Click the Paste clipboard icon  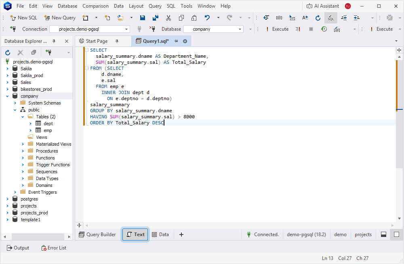194,18
